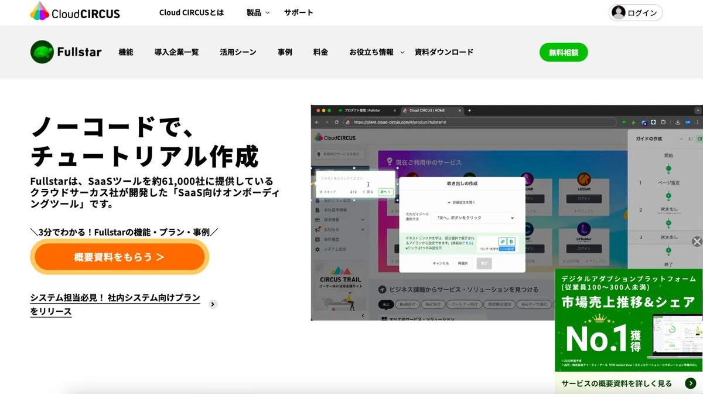Select 活用シーン in navigation
This screenshot has height=394, width=703.
[238, 52]
